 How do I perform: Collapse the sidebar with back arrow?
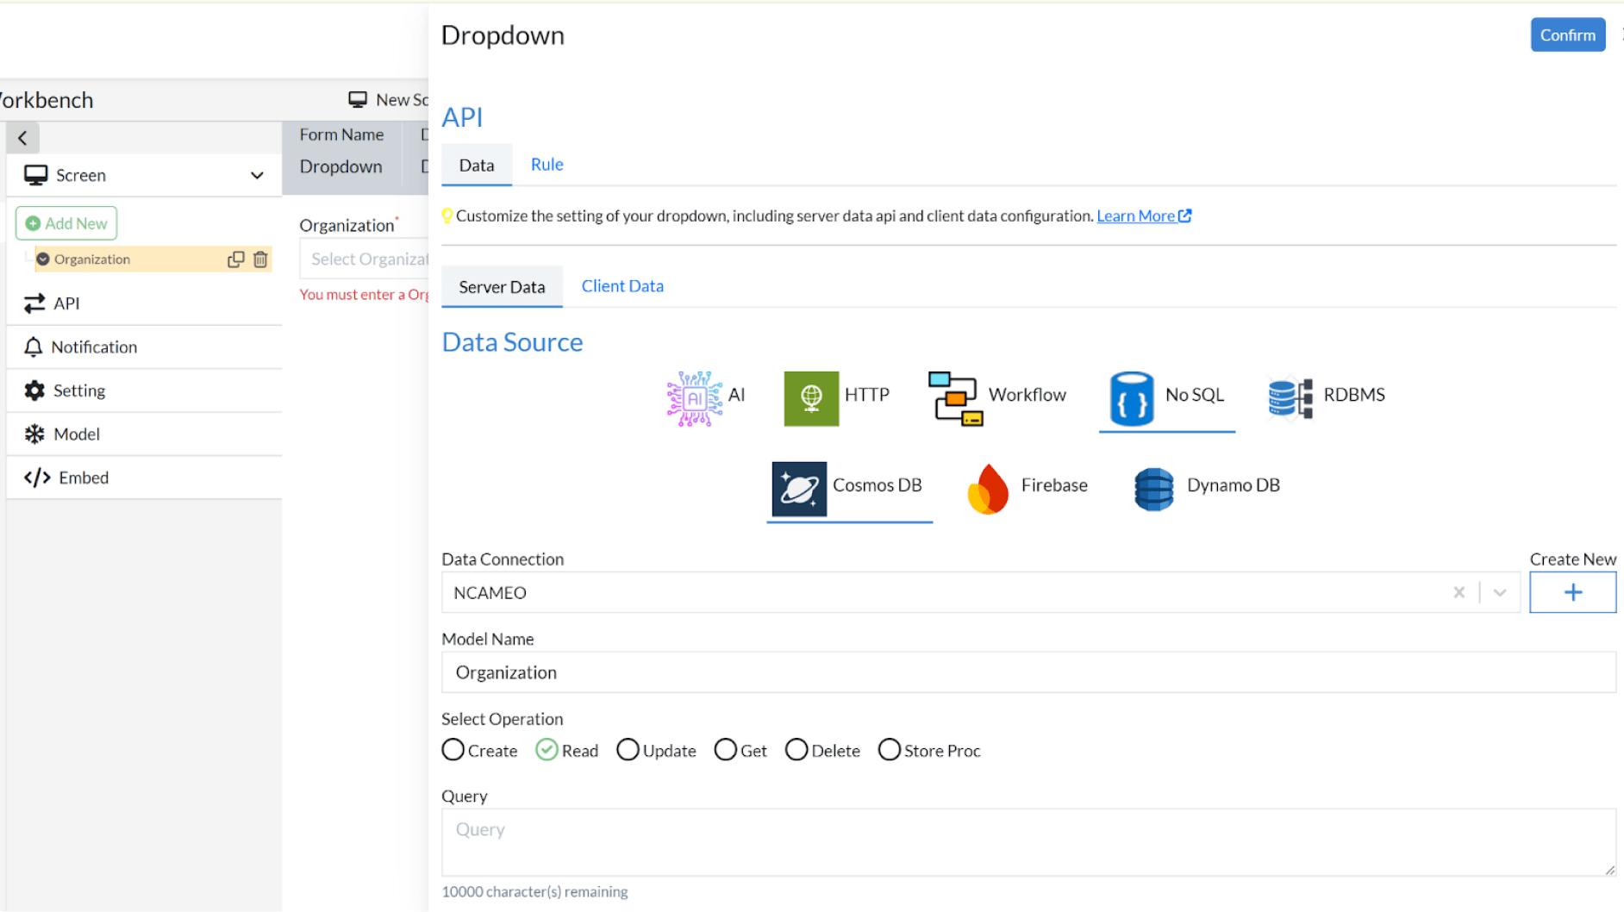click(22, 138)
